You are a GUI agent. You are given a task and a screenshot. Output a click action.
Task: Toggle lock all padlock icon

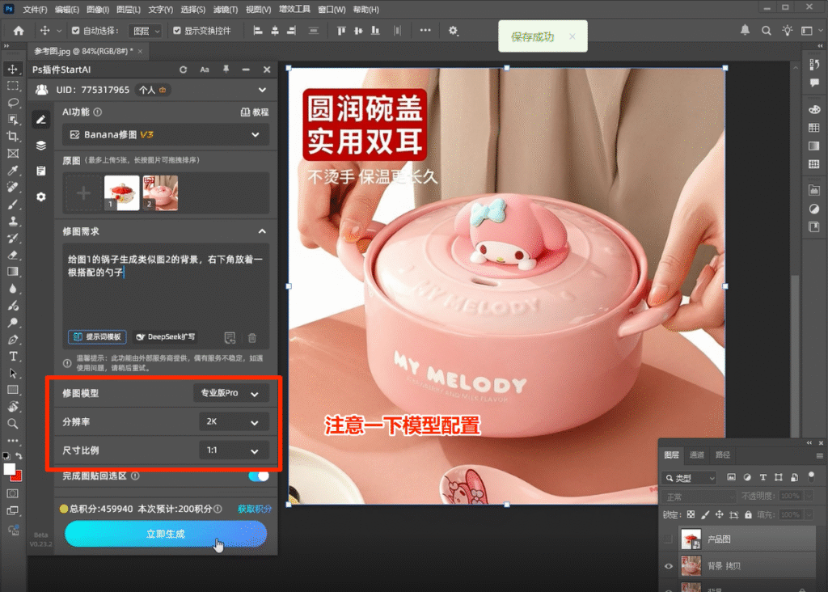click(x=748, y=514)
